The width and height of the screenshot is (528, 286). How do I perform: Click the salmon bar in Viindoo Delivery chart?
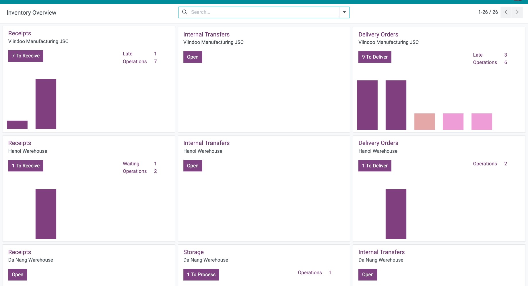[x=424, y=121]
